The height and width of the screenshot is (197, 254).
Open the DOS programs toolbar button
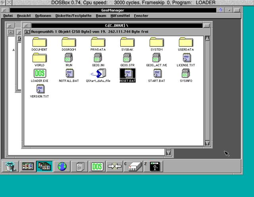97,166
